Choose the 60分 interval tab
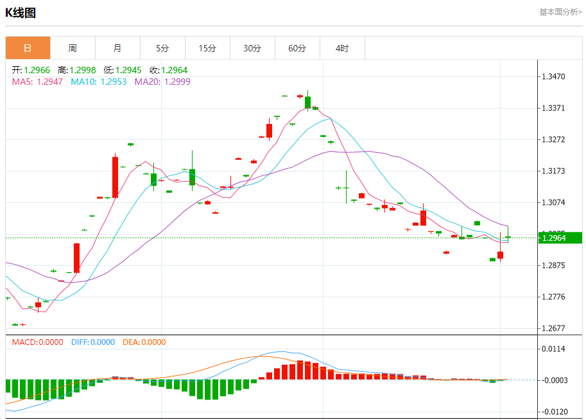 [297, 48]
